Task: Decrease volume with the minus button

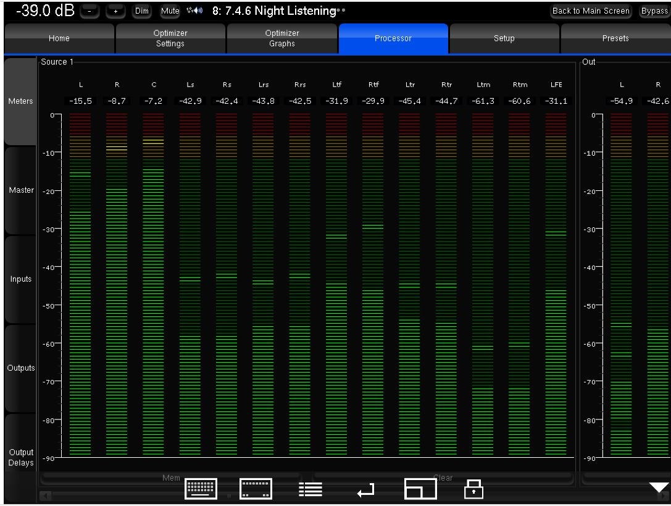Action: (x=89, y=11)
